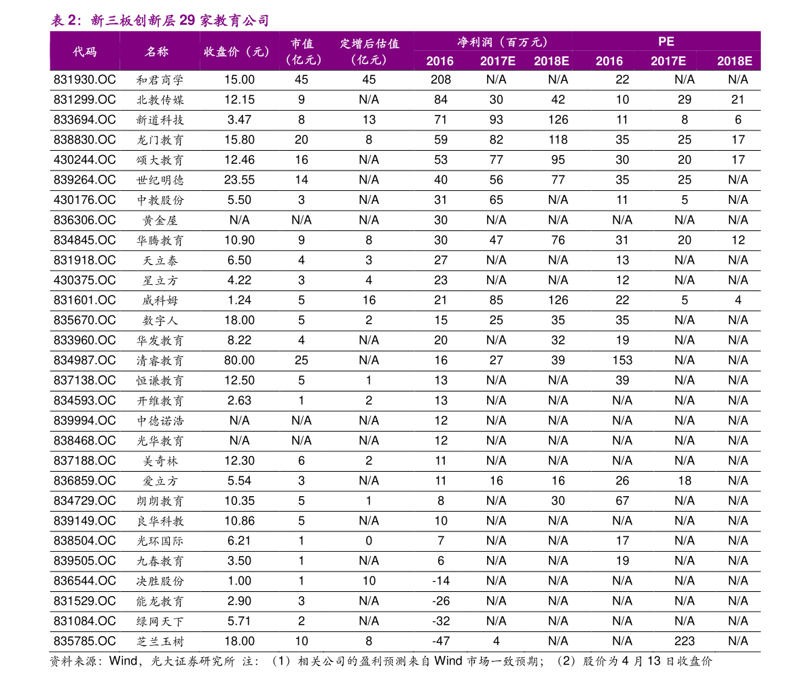Select stock code 430176.OC
Screen dimensions: 809x681
click(x=85, y=200)
